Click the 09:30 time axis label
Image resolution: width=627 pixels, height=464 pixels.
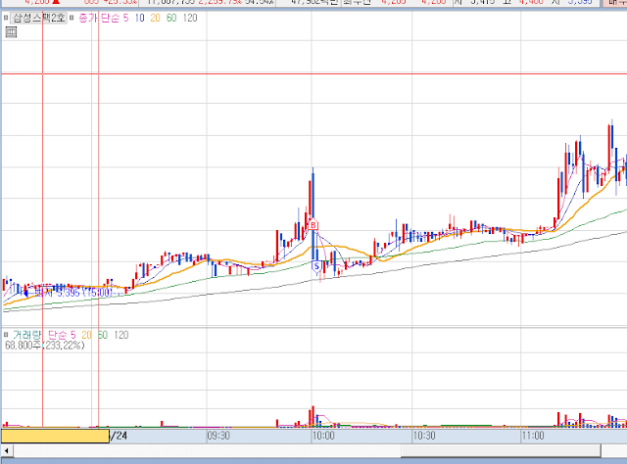tap(218, 436)
